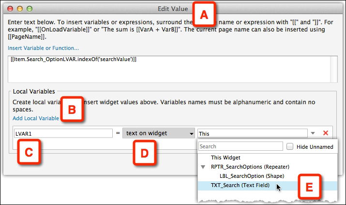
Task: Pick TXT_Search (Text Field) from list
Action: pyautogui.click(x=240, y=185)
